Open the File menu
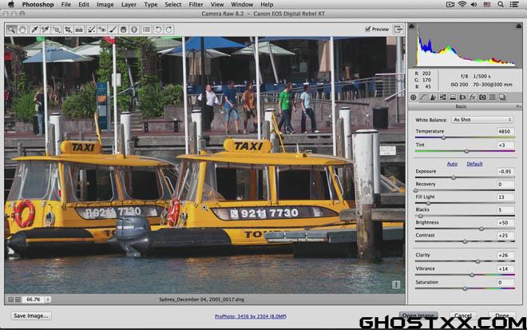527x330 pixels. [x=65, y=4]
